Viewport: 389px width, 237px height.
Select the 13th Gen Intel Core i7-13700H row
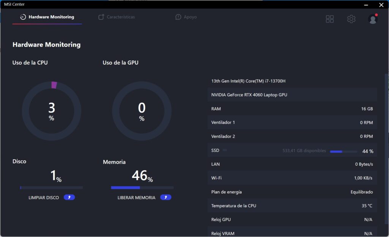coord(292,81)
